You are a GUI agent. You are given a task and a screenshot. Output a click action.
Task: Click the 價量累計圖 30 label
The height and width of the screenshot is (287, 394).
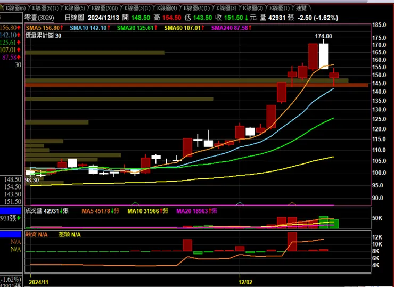43,36
